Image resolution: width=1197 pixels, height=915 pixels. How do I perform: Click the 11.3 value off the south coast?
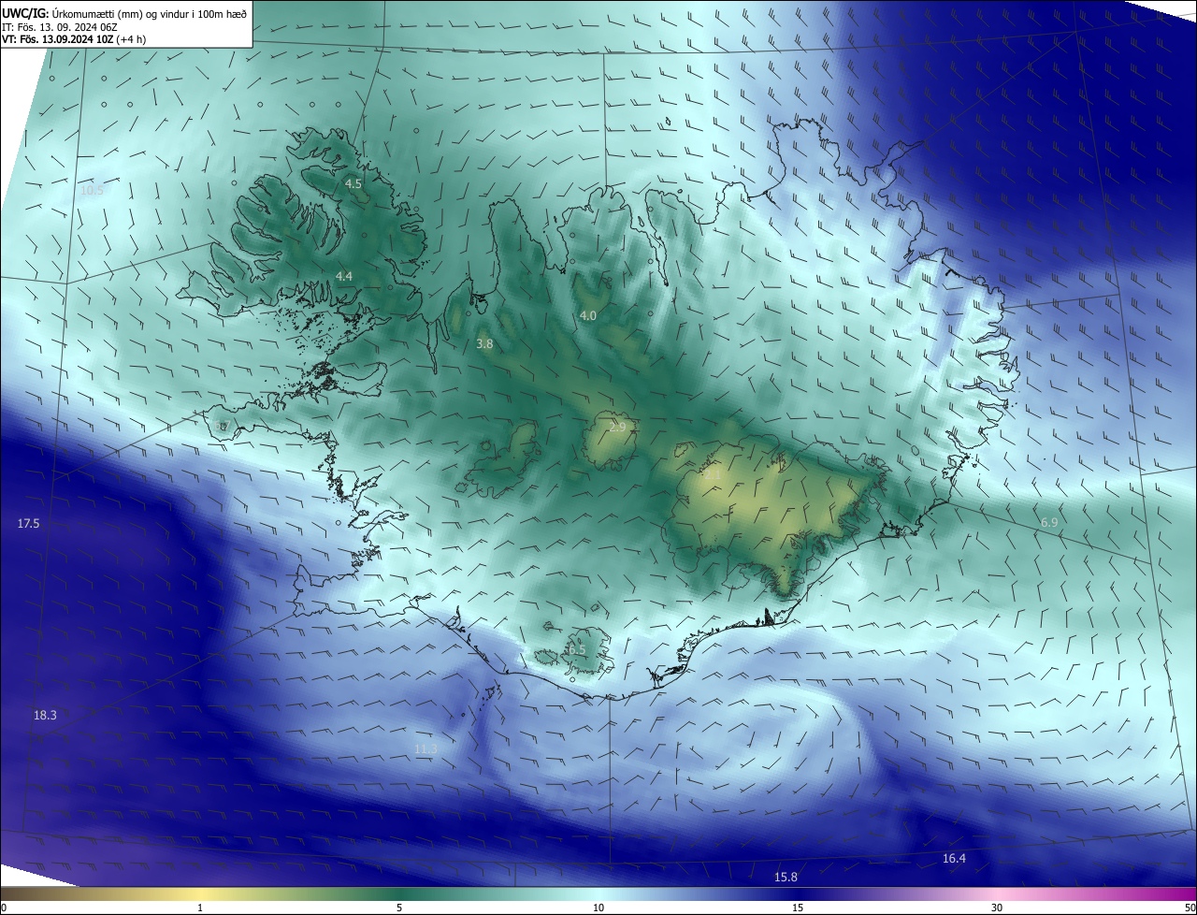coord(425,749)
